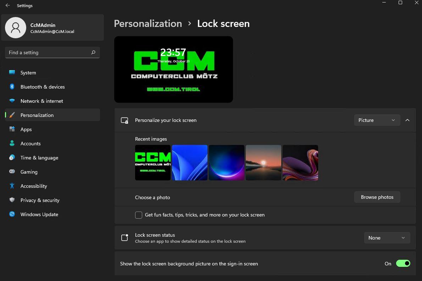Click the Bluetooth icon in sidebar
This screenshot has width=422, height=281.
12,86
